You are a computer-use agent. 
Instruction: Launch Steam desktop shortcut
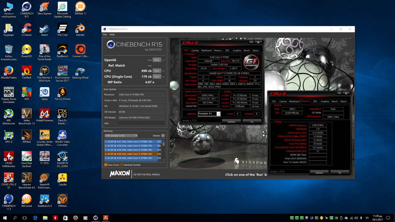click(44, 30)
